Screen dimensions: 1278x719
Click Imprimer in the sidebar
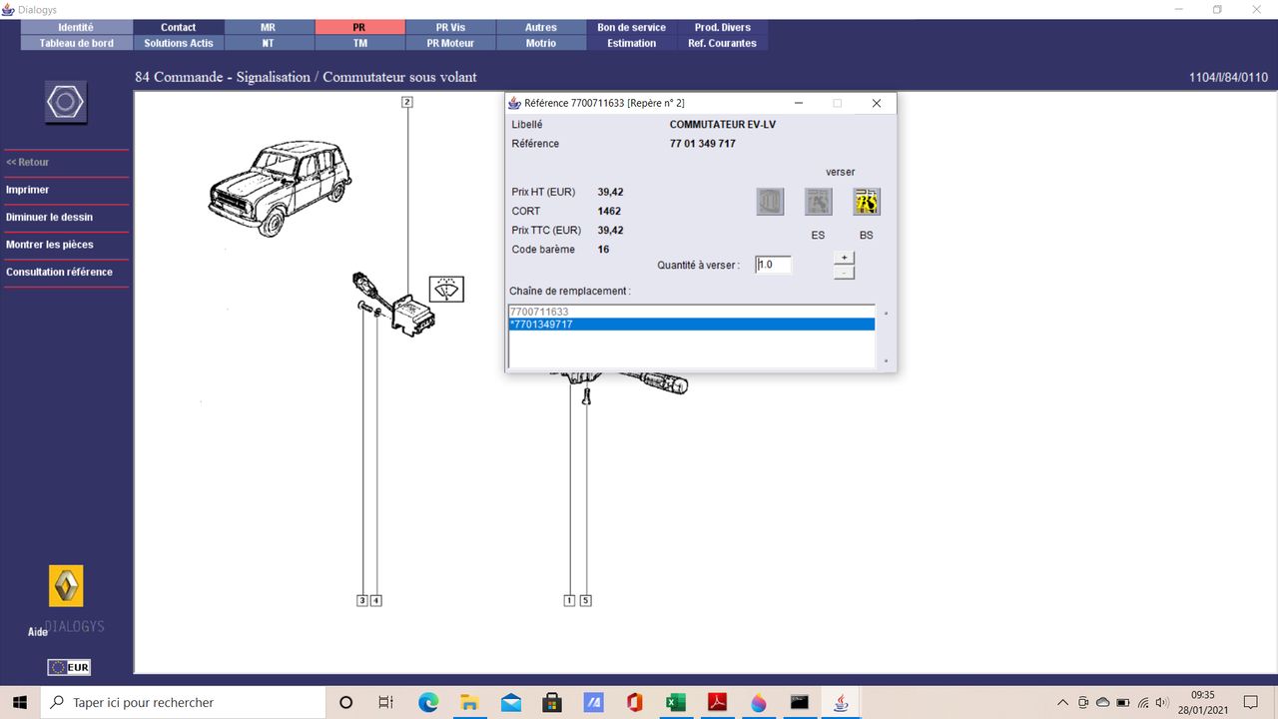[27, 190]
